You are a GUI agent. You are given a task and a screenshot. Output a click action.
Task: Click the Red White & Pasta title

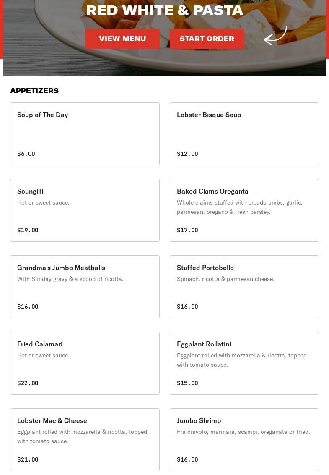tap(164, 10)
